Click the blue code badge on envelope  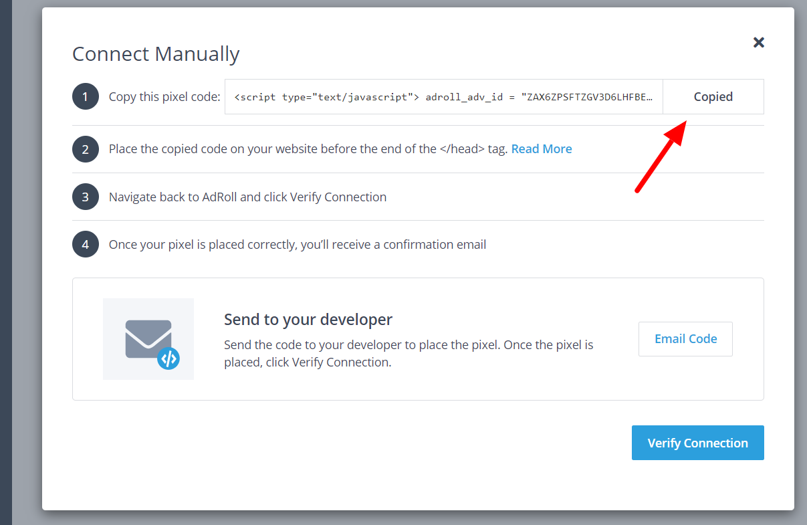(x=168, y=359)
